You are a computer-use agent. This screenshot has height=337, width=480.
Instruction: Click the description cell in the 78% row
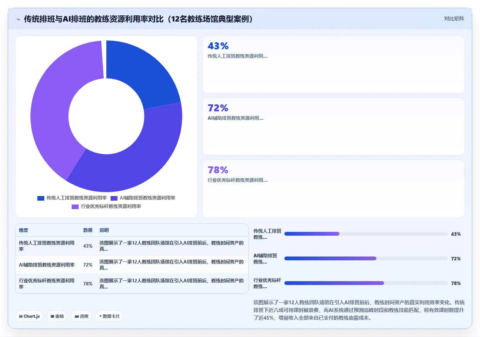[172, 283]
